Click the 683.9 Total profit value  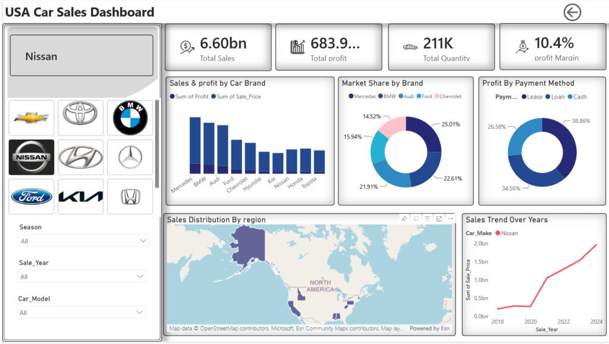[x=335, y=43]
